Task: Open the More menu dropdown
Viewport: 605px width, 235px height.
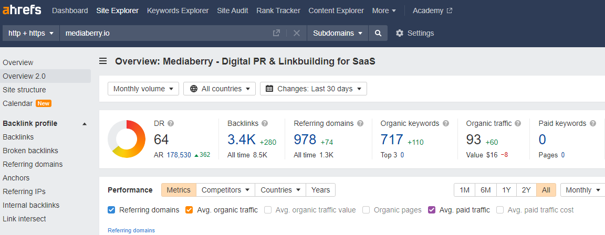Action: (384, 10)
